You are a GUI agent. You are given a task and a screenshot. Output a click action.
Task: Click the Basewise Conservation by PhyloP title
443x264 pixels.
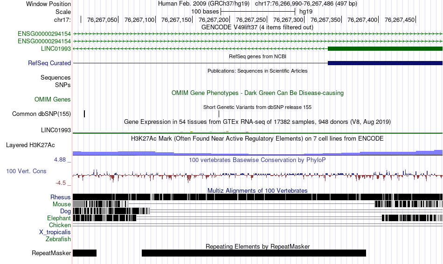257,160
